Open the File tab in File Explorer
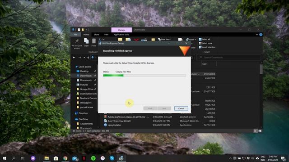The image size is (289, 162). (x=75, y=35)
